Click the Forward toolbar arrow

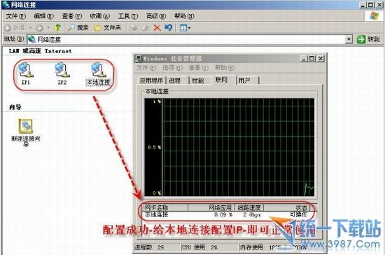coord(39,28)
